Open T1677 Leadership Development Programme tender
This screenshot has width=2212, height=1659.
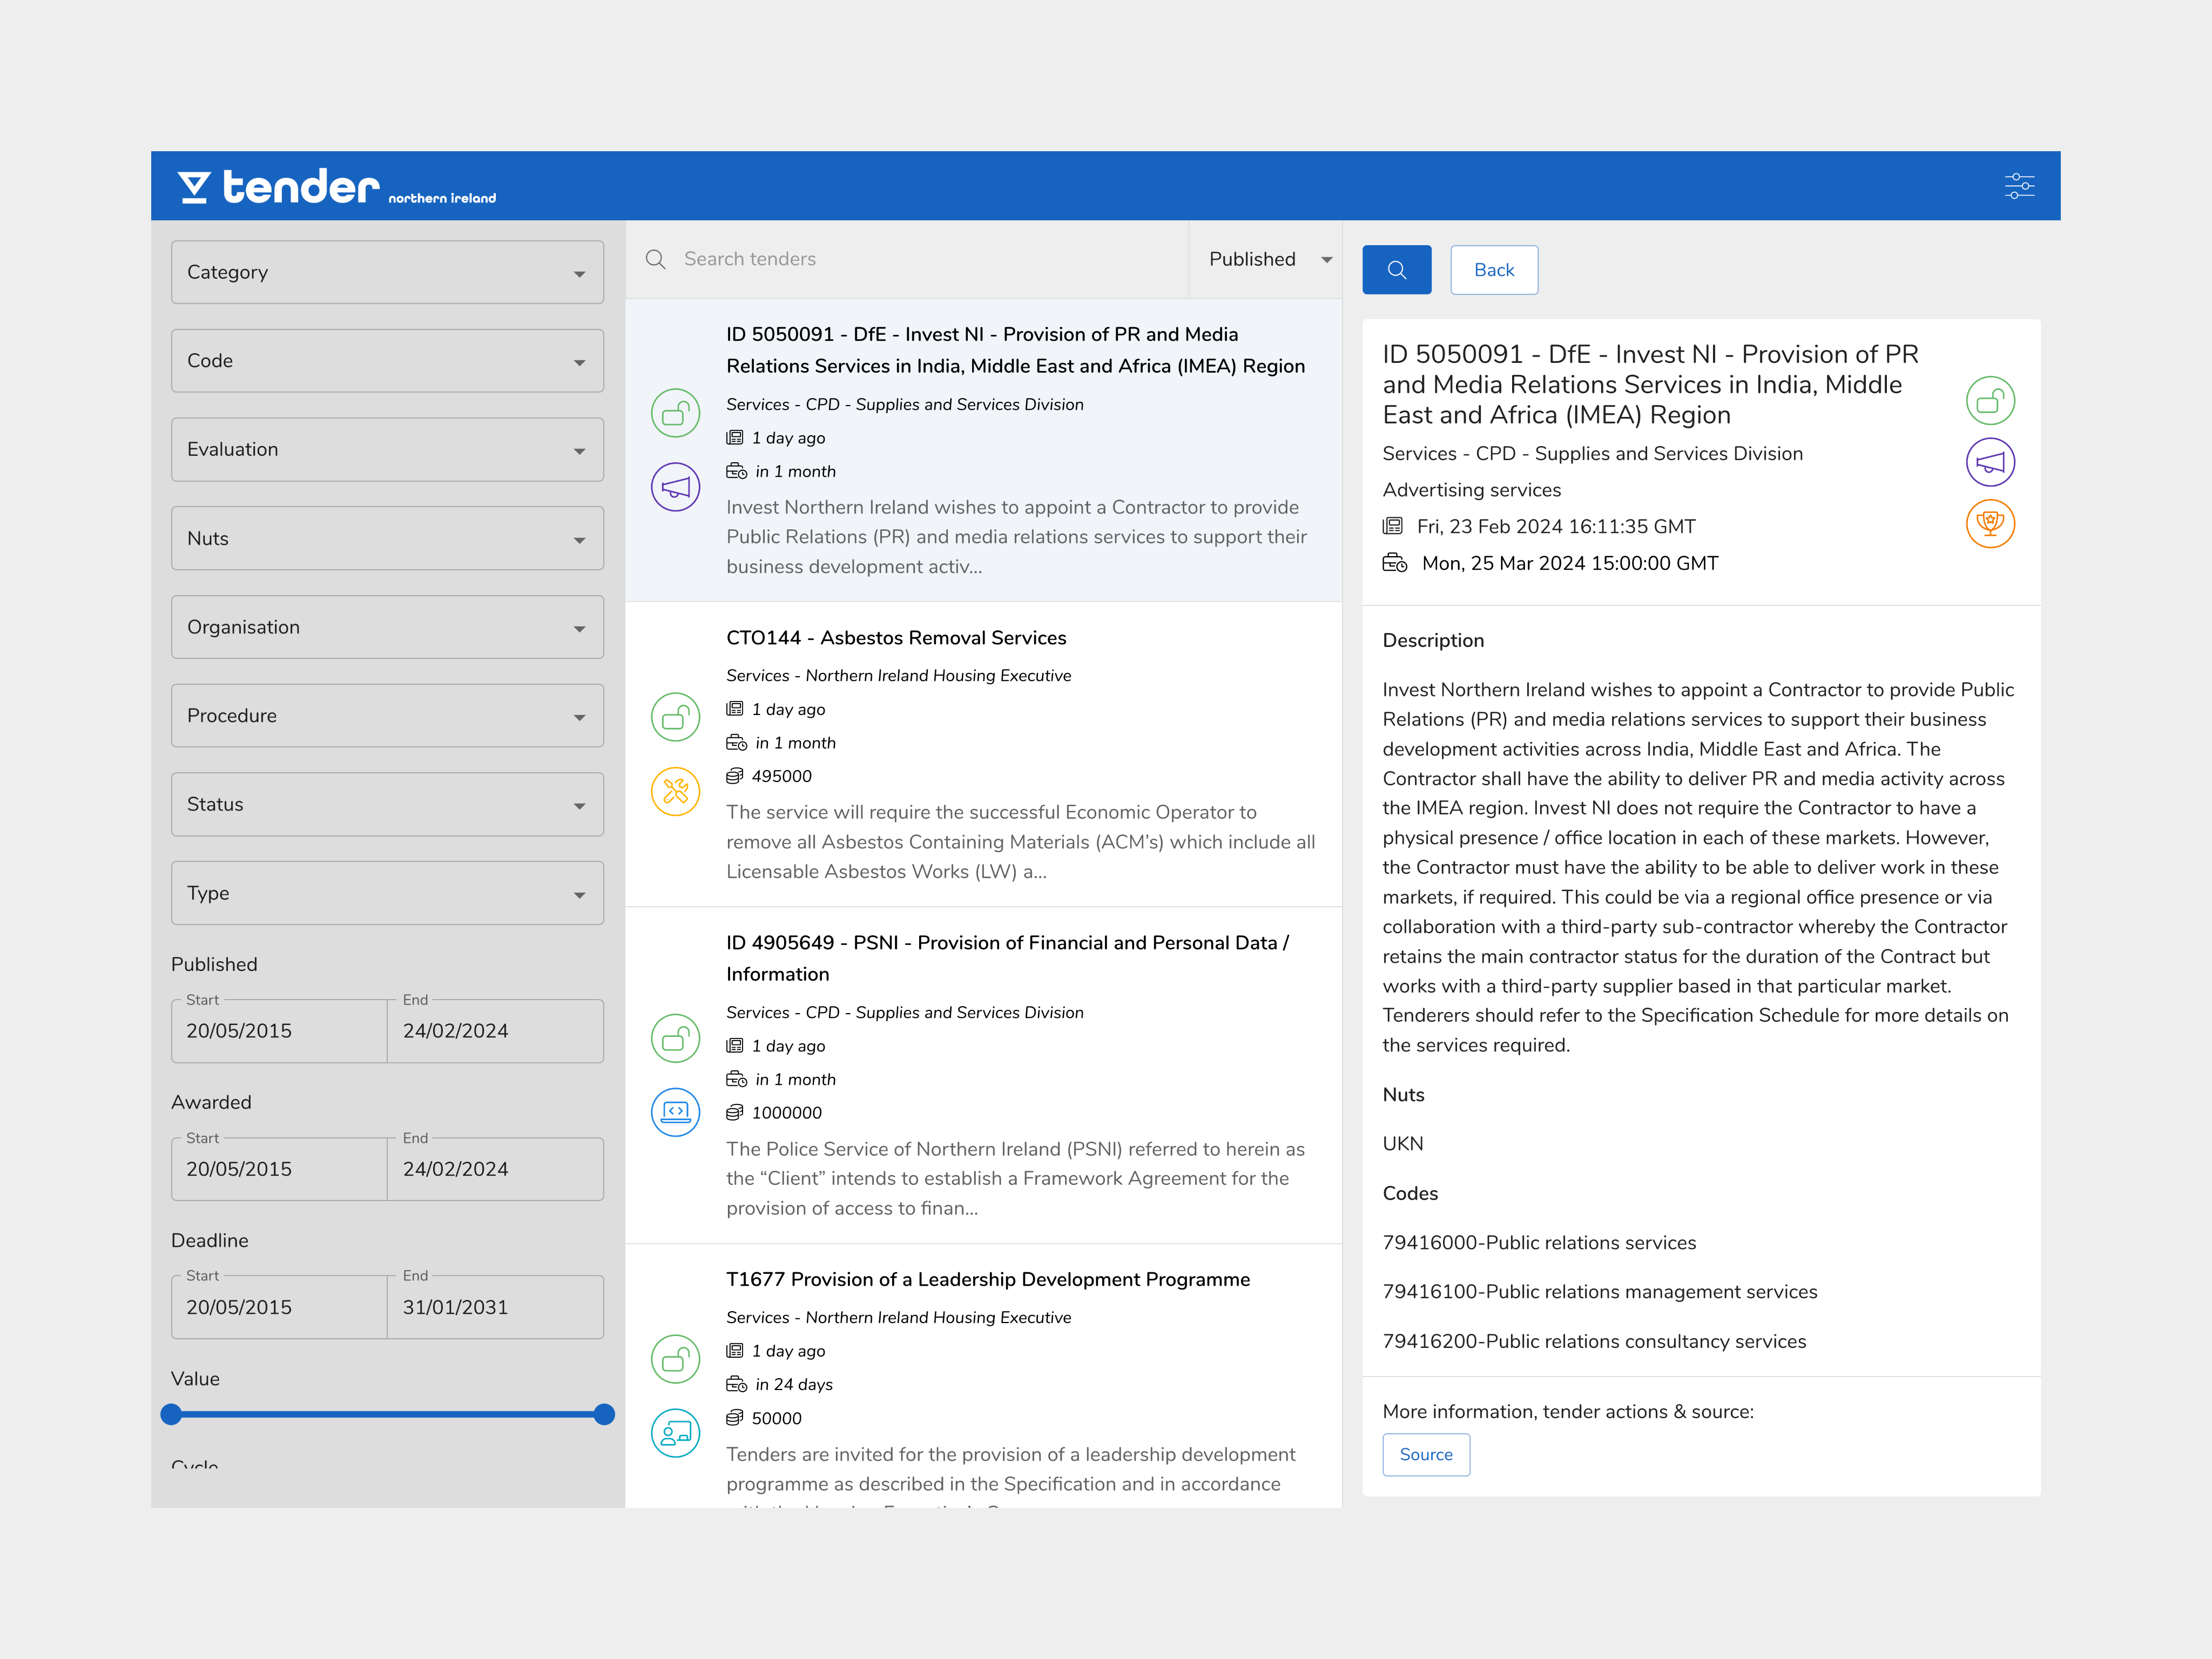[983, 1377]
